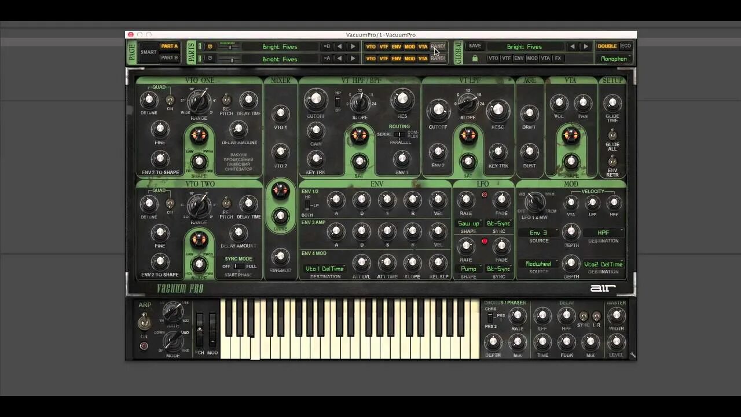Click next preset arrow for Part A

tap(353, 46)
